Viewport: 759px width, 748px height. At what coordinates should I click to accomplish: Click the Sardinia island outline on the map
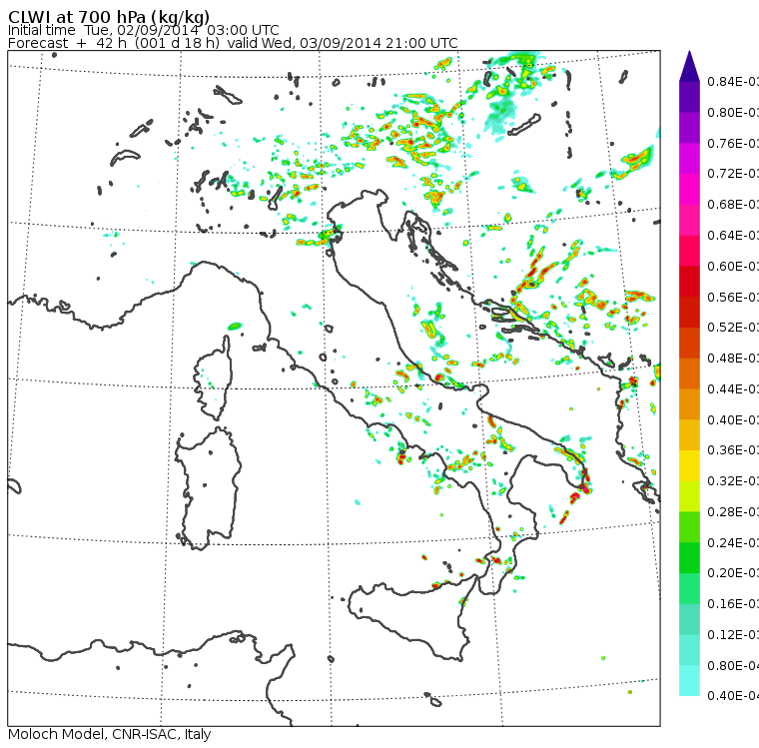point(208,488)
